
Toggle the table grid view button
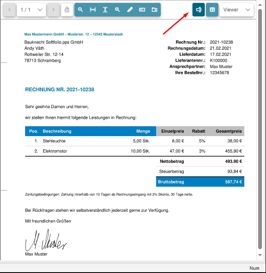point(212,9)
